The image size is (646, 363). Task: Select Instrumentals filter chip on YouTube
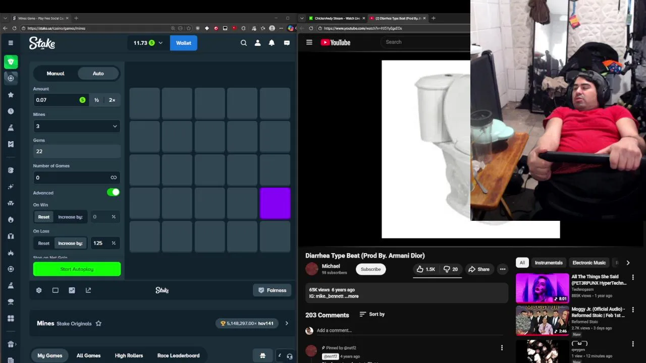[x=549, y=263]
